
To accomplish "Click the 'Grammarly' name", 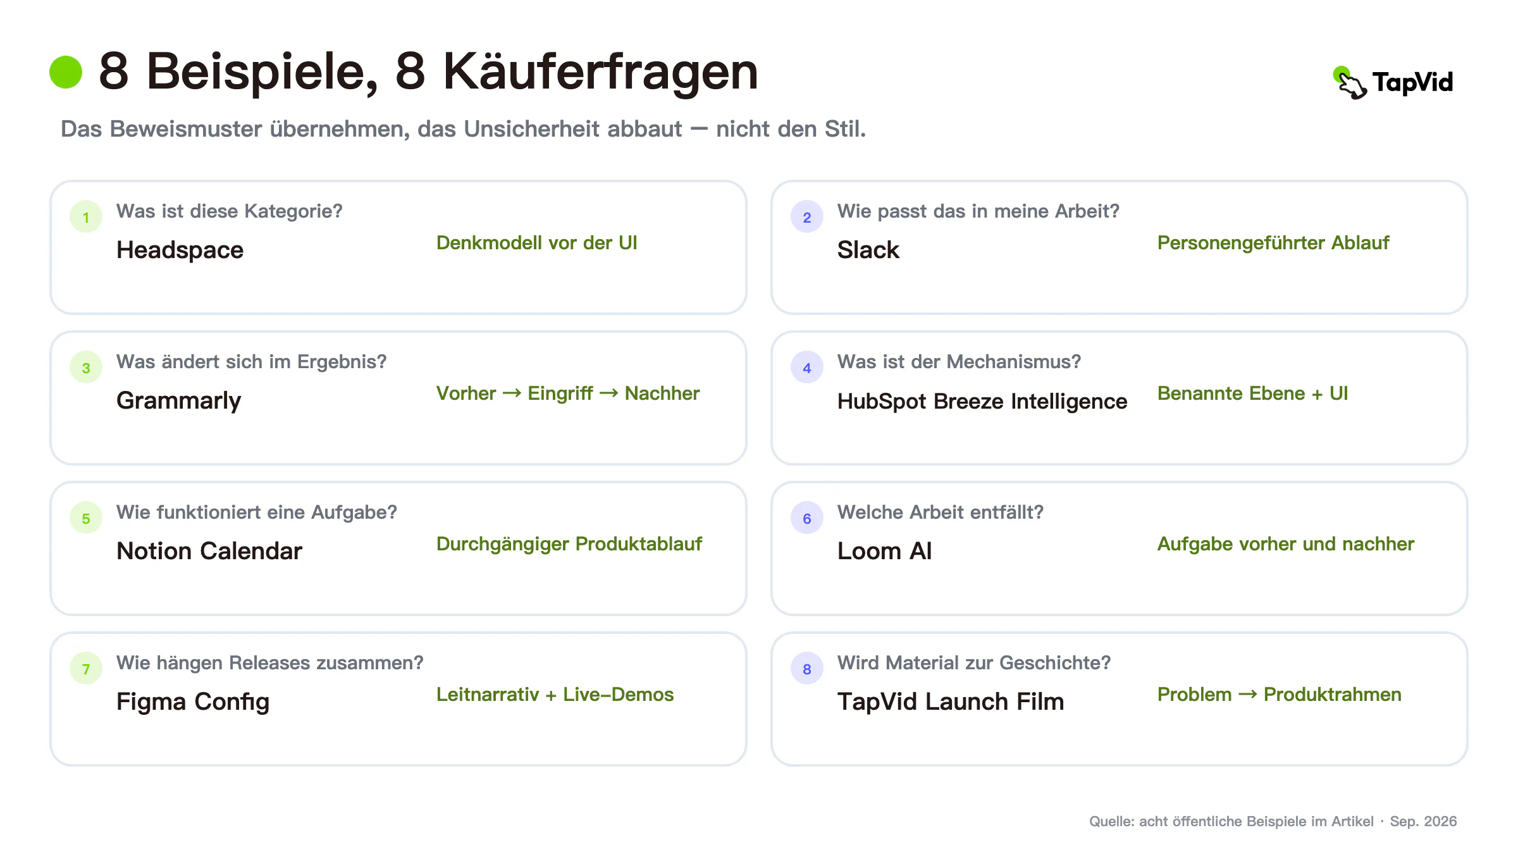I will point(178,402).
